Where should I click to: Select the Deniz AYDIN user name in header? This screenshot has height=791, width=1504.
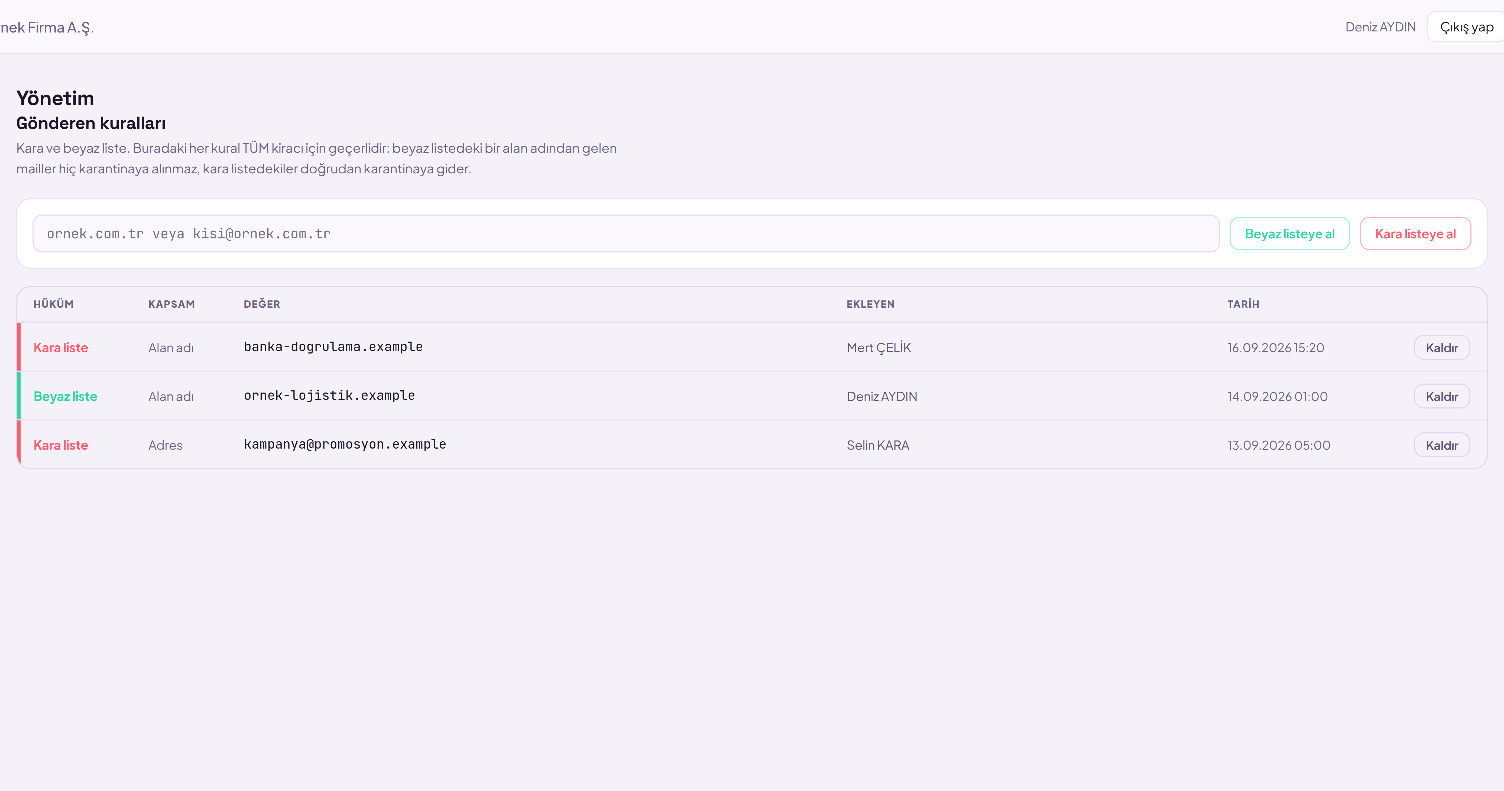point(1380,27)
